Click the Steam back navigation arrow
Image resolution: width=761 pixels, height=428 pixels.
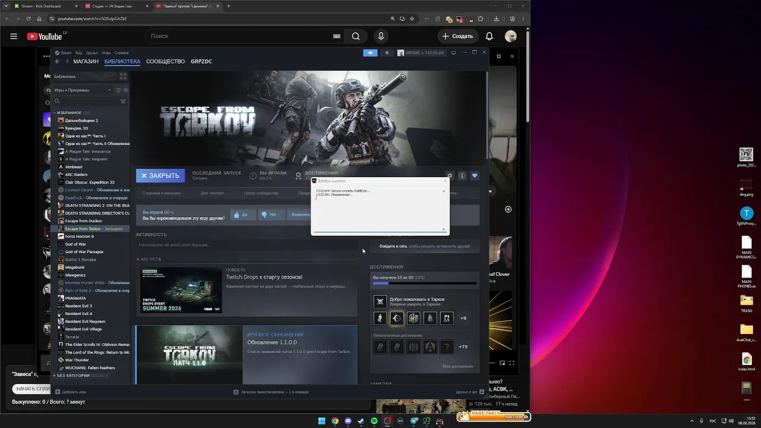pos(57,61)
